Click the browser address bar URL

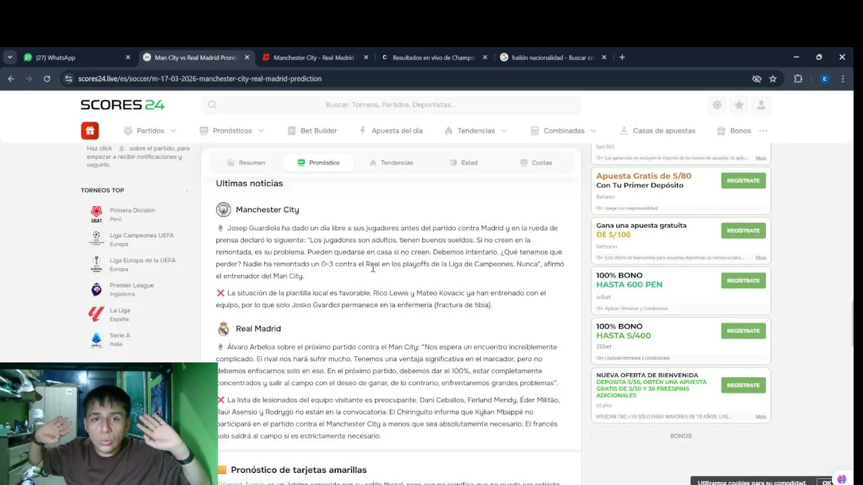pos(200,79)
